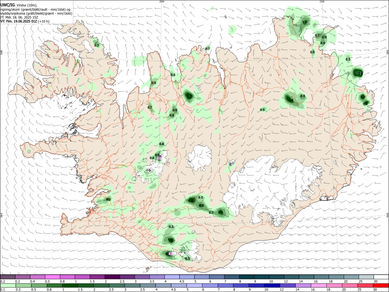Screen dimensions: 389x292
Task: Click the "0.1" label in the bottom legend row
Action: [3, 290]
